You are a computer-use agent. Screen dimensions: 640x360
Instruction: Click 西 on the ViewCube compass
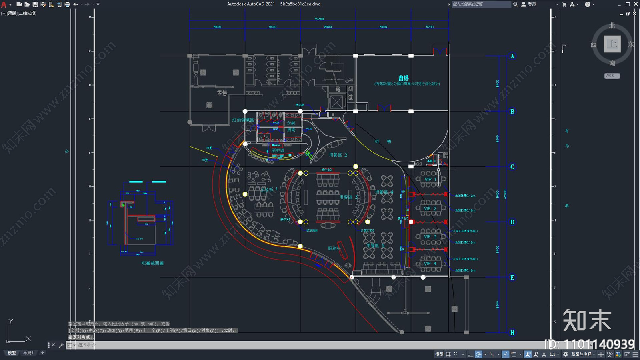pos(594,44)
